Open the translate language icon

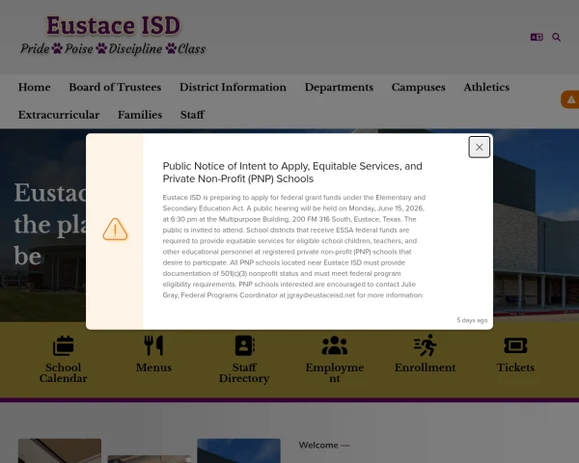(x=537, y=37)
